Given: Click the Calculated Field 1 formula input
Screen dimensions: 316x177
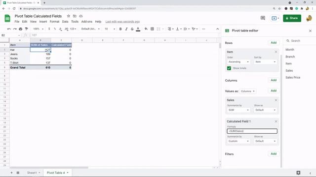Looking at the screenshot, I should tap(252, 131).
